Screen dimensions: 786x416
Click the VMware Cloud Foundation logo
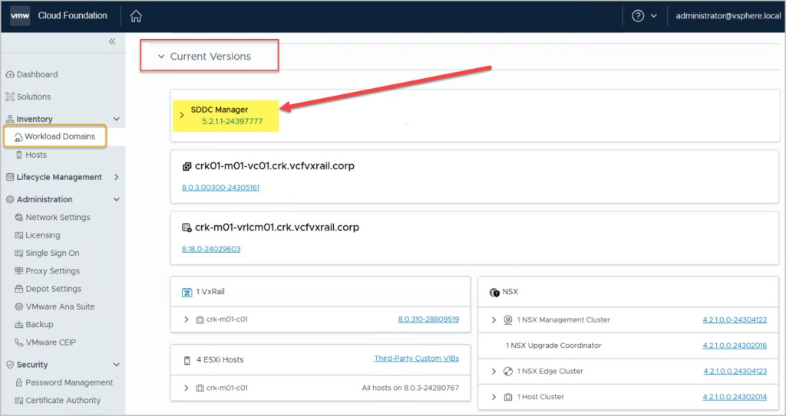point(20,15)
